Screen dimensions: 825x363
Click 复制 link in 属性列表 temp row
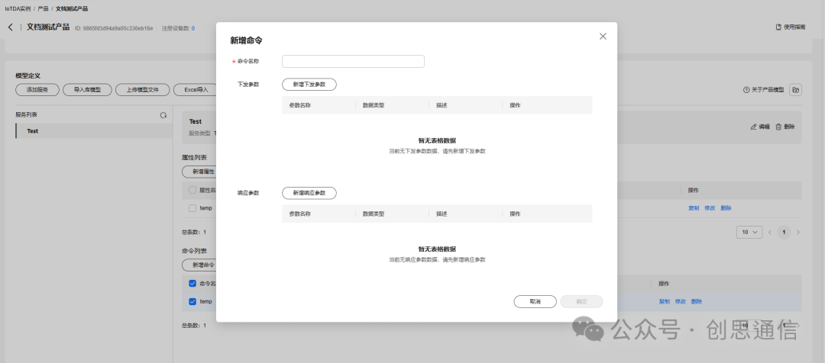pos(694,208)
